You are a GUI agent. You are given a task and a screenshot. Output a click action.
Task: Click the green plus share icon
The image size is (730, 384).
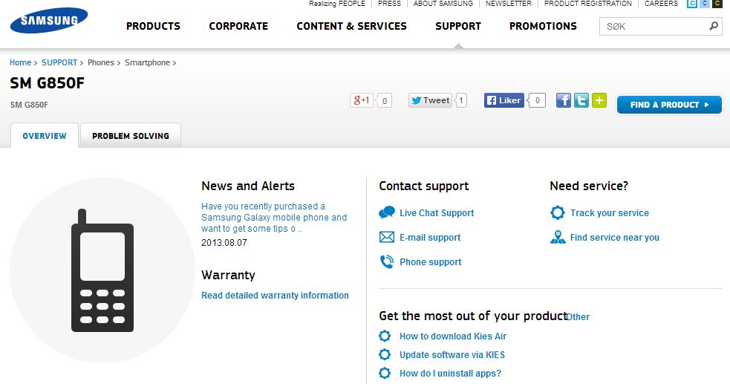[x=599, y=100]
